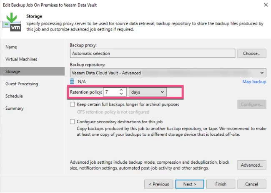Expand the retention unit days dropdown
This screenshot has width=271, height=193.
click(148, 92)
